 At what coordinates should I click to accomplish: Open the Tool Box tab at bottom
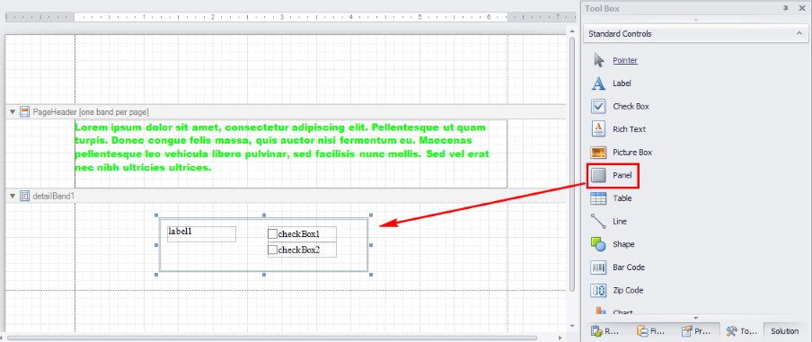[x=741, y=331]
